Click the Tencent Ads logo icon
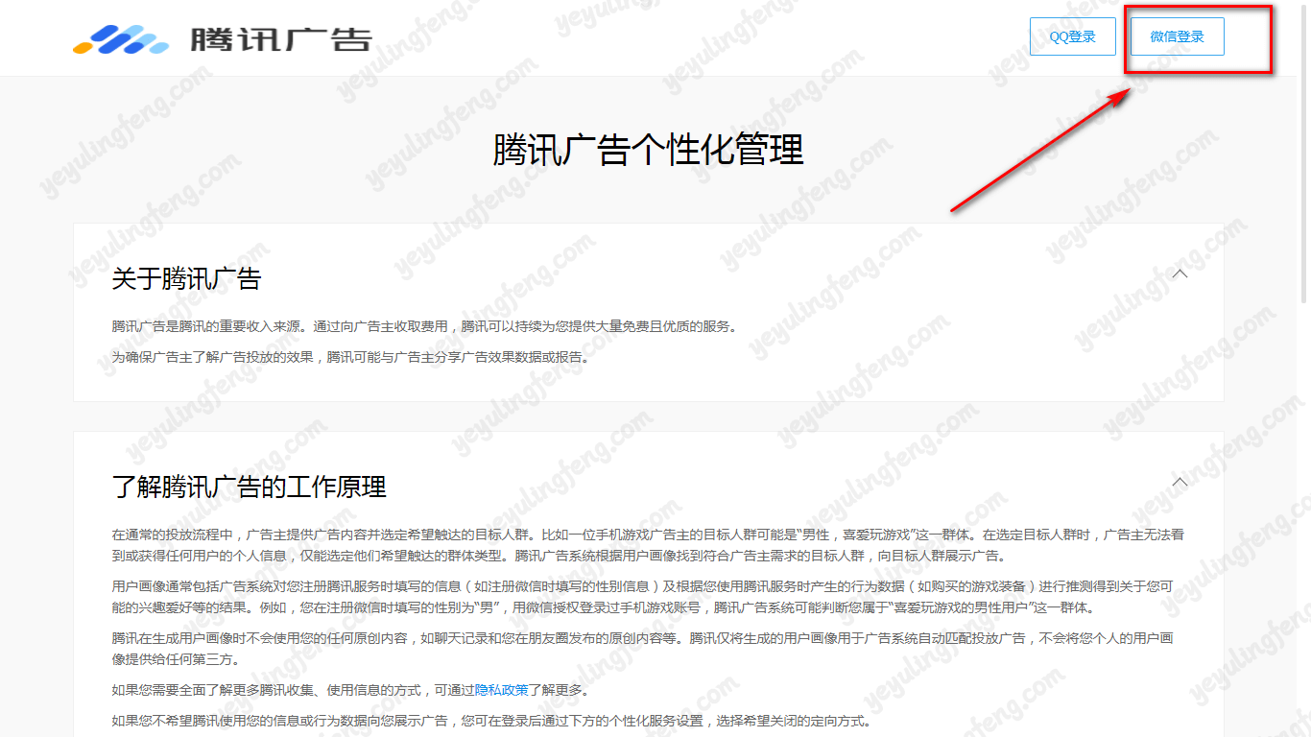1311x737 pixels. [x=121, y=39]
